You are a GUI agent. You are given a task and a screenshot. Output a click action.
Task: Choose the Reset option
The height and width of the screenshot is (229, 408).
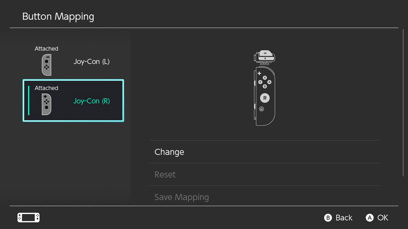pos(265,174)
